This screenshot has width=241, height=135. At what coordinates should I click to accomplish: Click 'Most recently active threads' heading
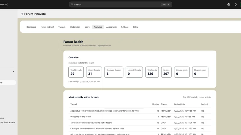(83, 97)
